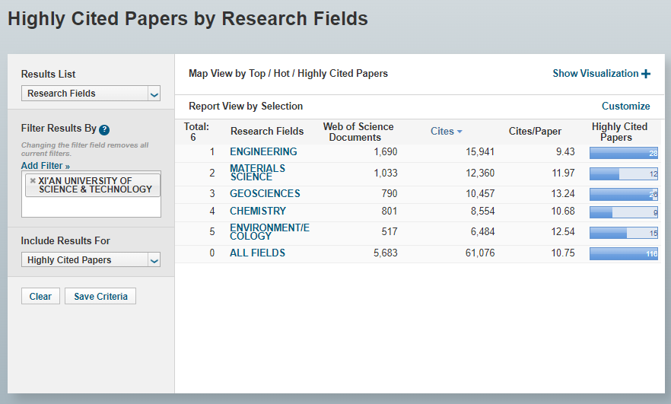
Task: Select the 790 documents value
Action: click(x=389, y=193)
